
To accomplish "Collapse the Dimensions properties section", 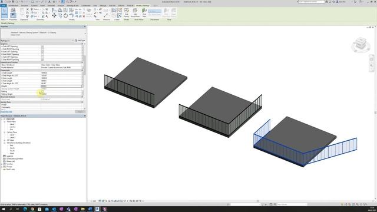I will click(x=82, y=70).
